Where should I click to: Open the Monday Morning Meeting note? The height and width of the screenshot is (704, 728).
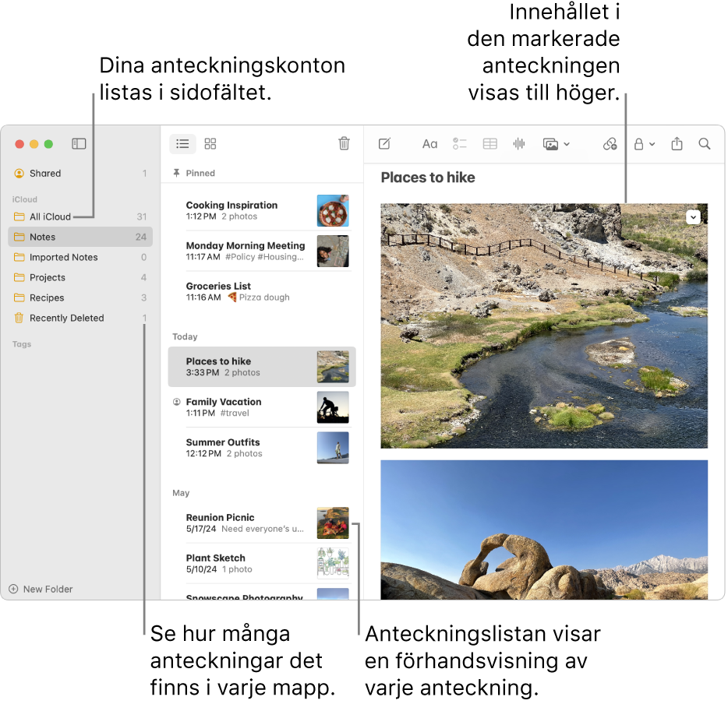[x=262, y=251]
